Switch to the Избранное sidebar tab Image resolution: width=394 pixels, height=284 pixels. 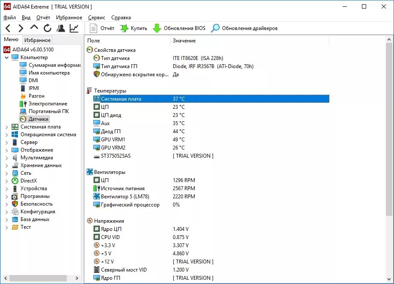point(38,40)
